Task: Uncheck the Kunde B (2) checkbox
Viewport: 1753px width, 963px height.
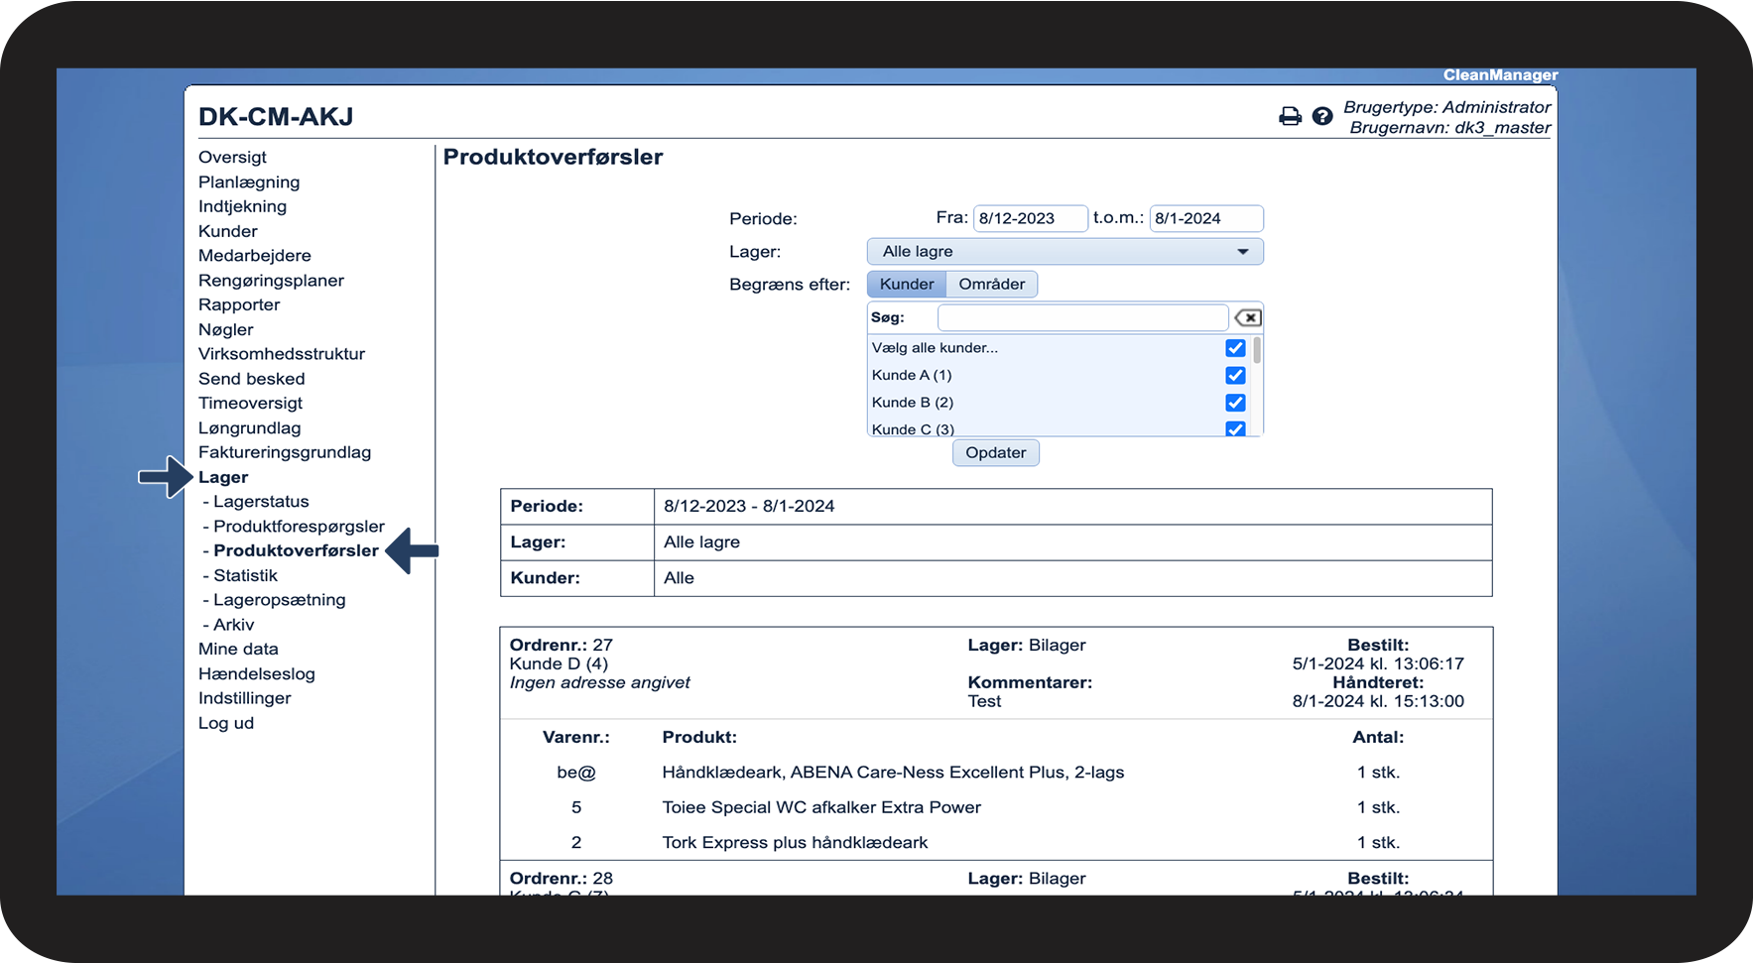Action: pyautogui.click(x=1235, y=403)
